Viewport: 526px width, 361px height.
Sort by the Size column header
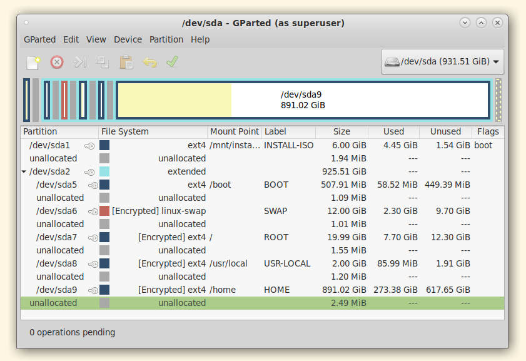pyautogui.click(x=342, y=131)
